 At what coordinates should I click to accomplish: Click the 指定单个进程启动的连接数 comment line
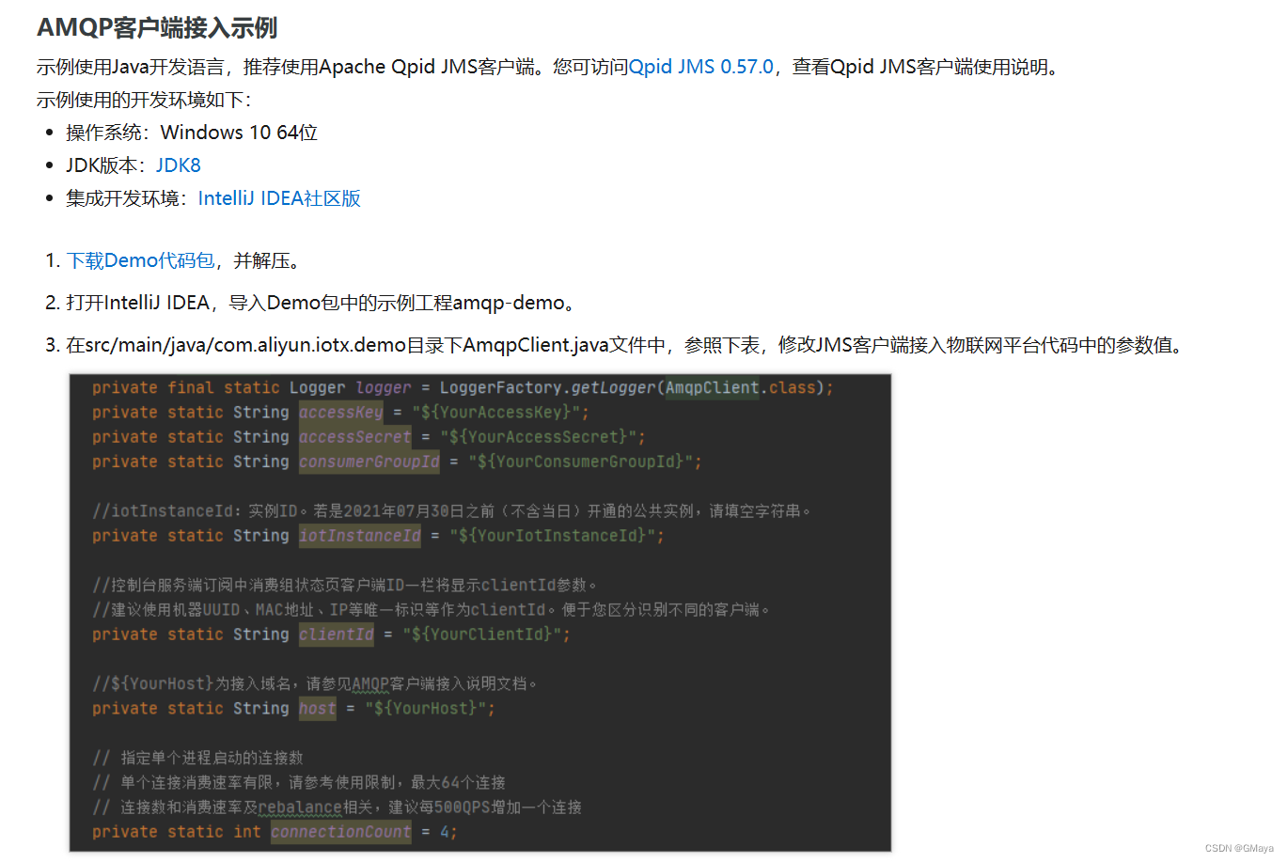[x=197, y=758]
